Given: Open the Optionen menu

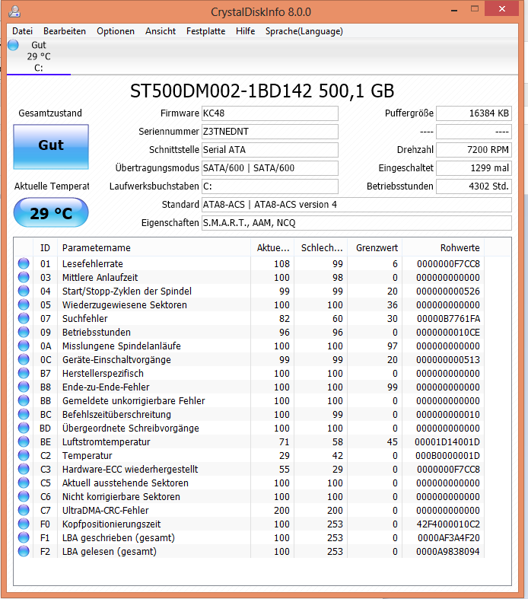Looking at the screenshot, I should (116, 31).
